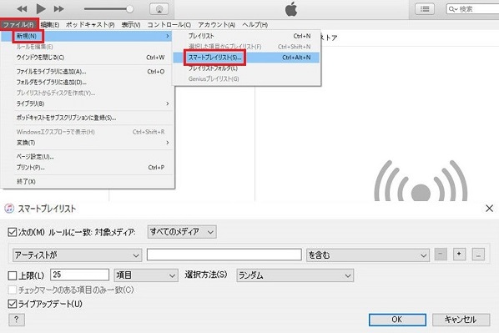499x333 pixels.
Task: Select 新規(N) submenu entry
Action: point(87,36)
